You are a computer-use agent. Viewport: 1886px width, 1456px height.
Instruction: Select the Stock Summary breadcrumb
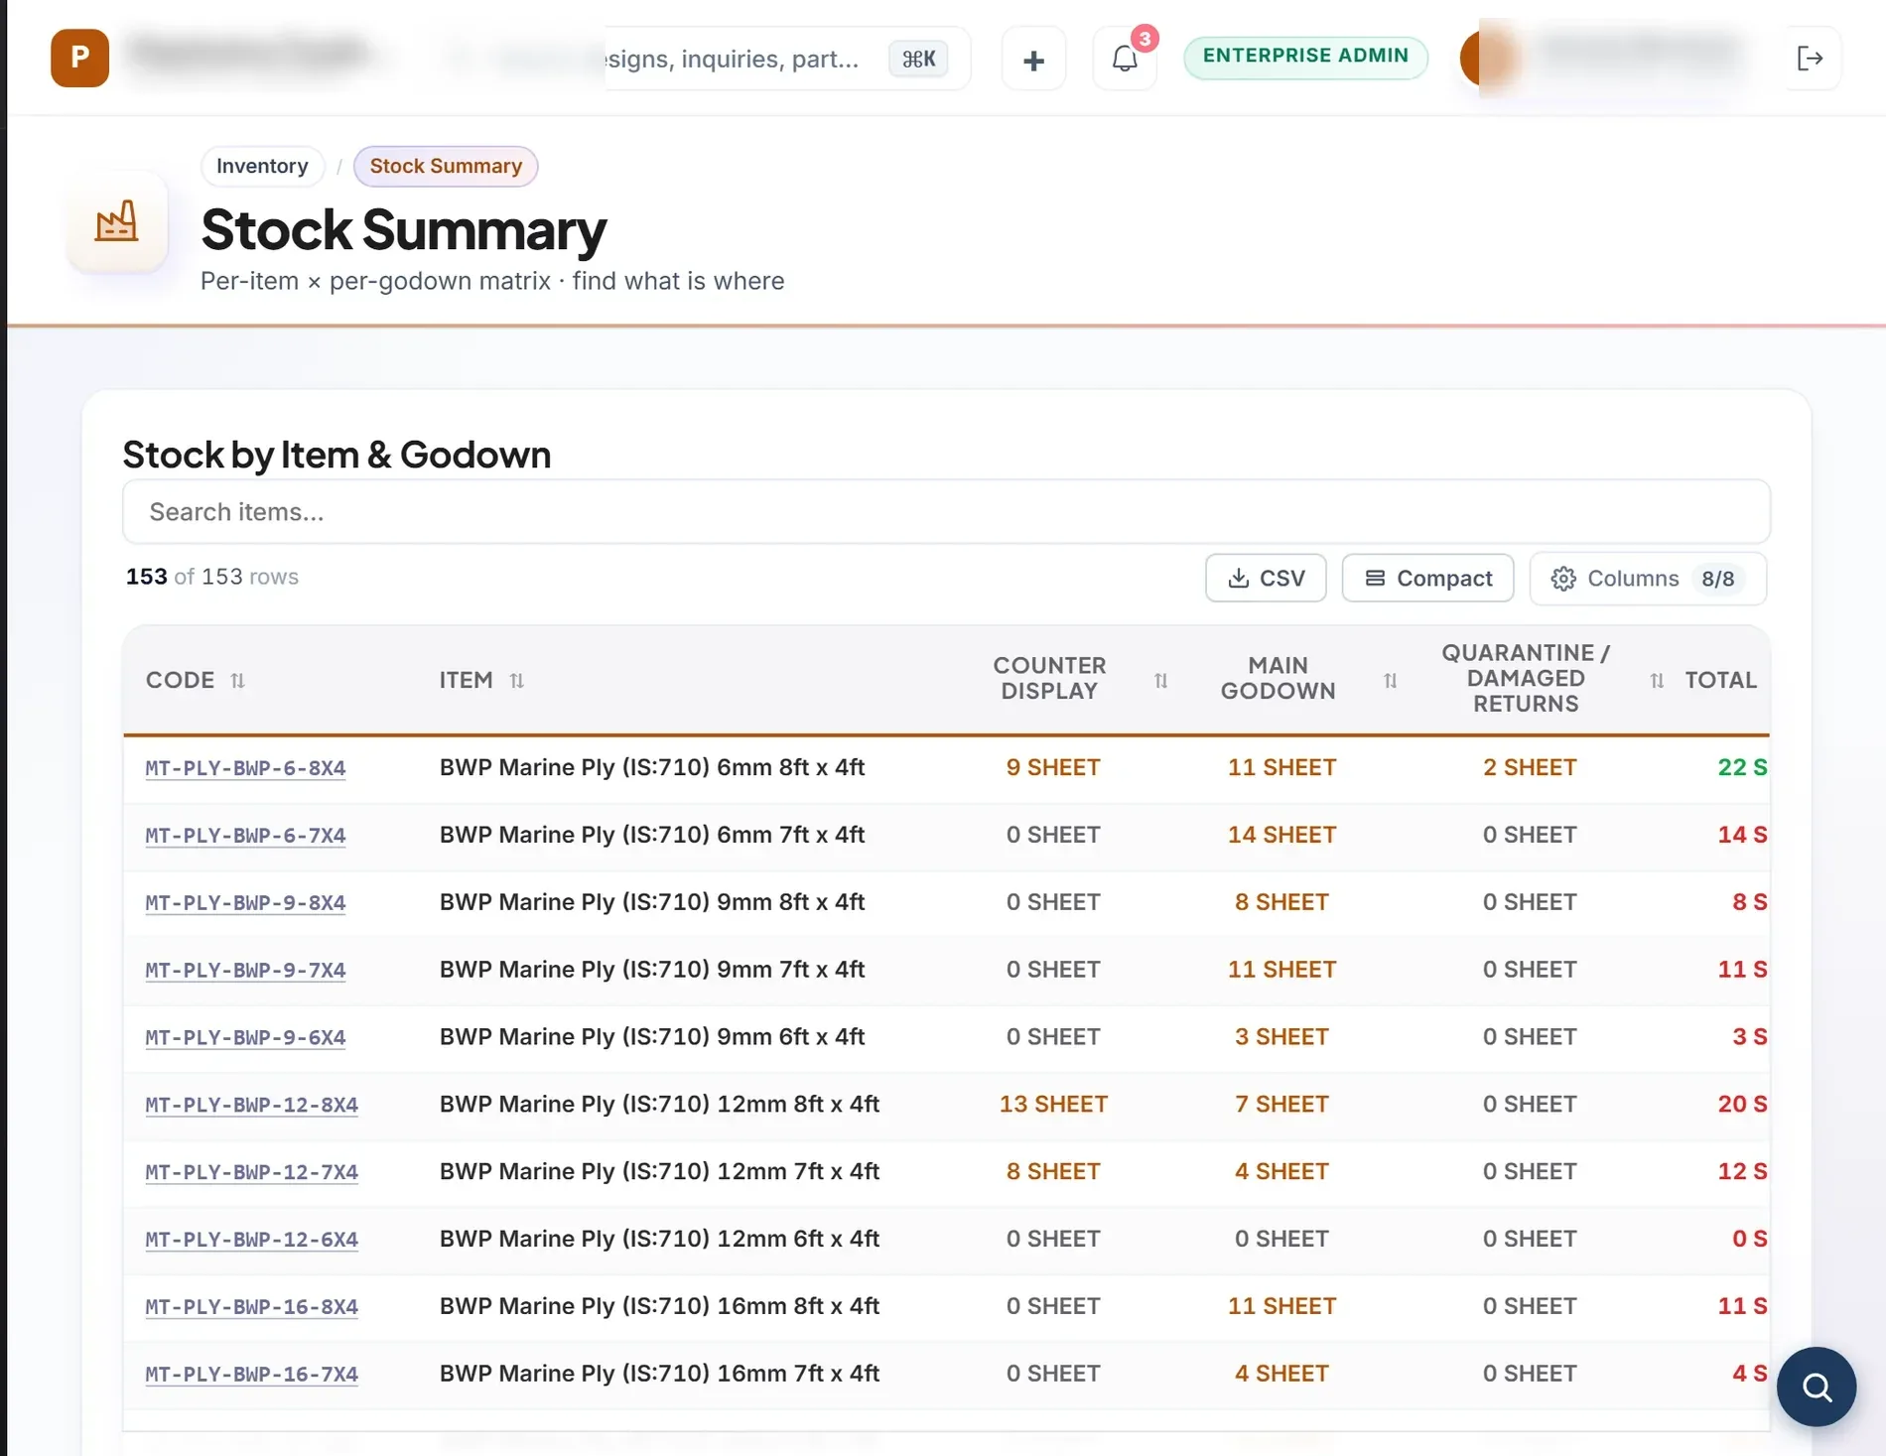point(446,166)
